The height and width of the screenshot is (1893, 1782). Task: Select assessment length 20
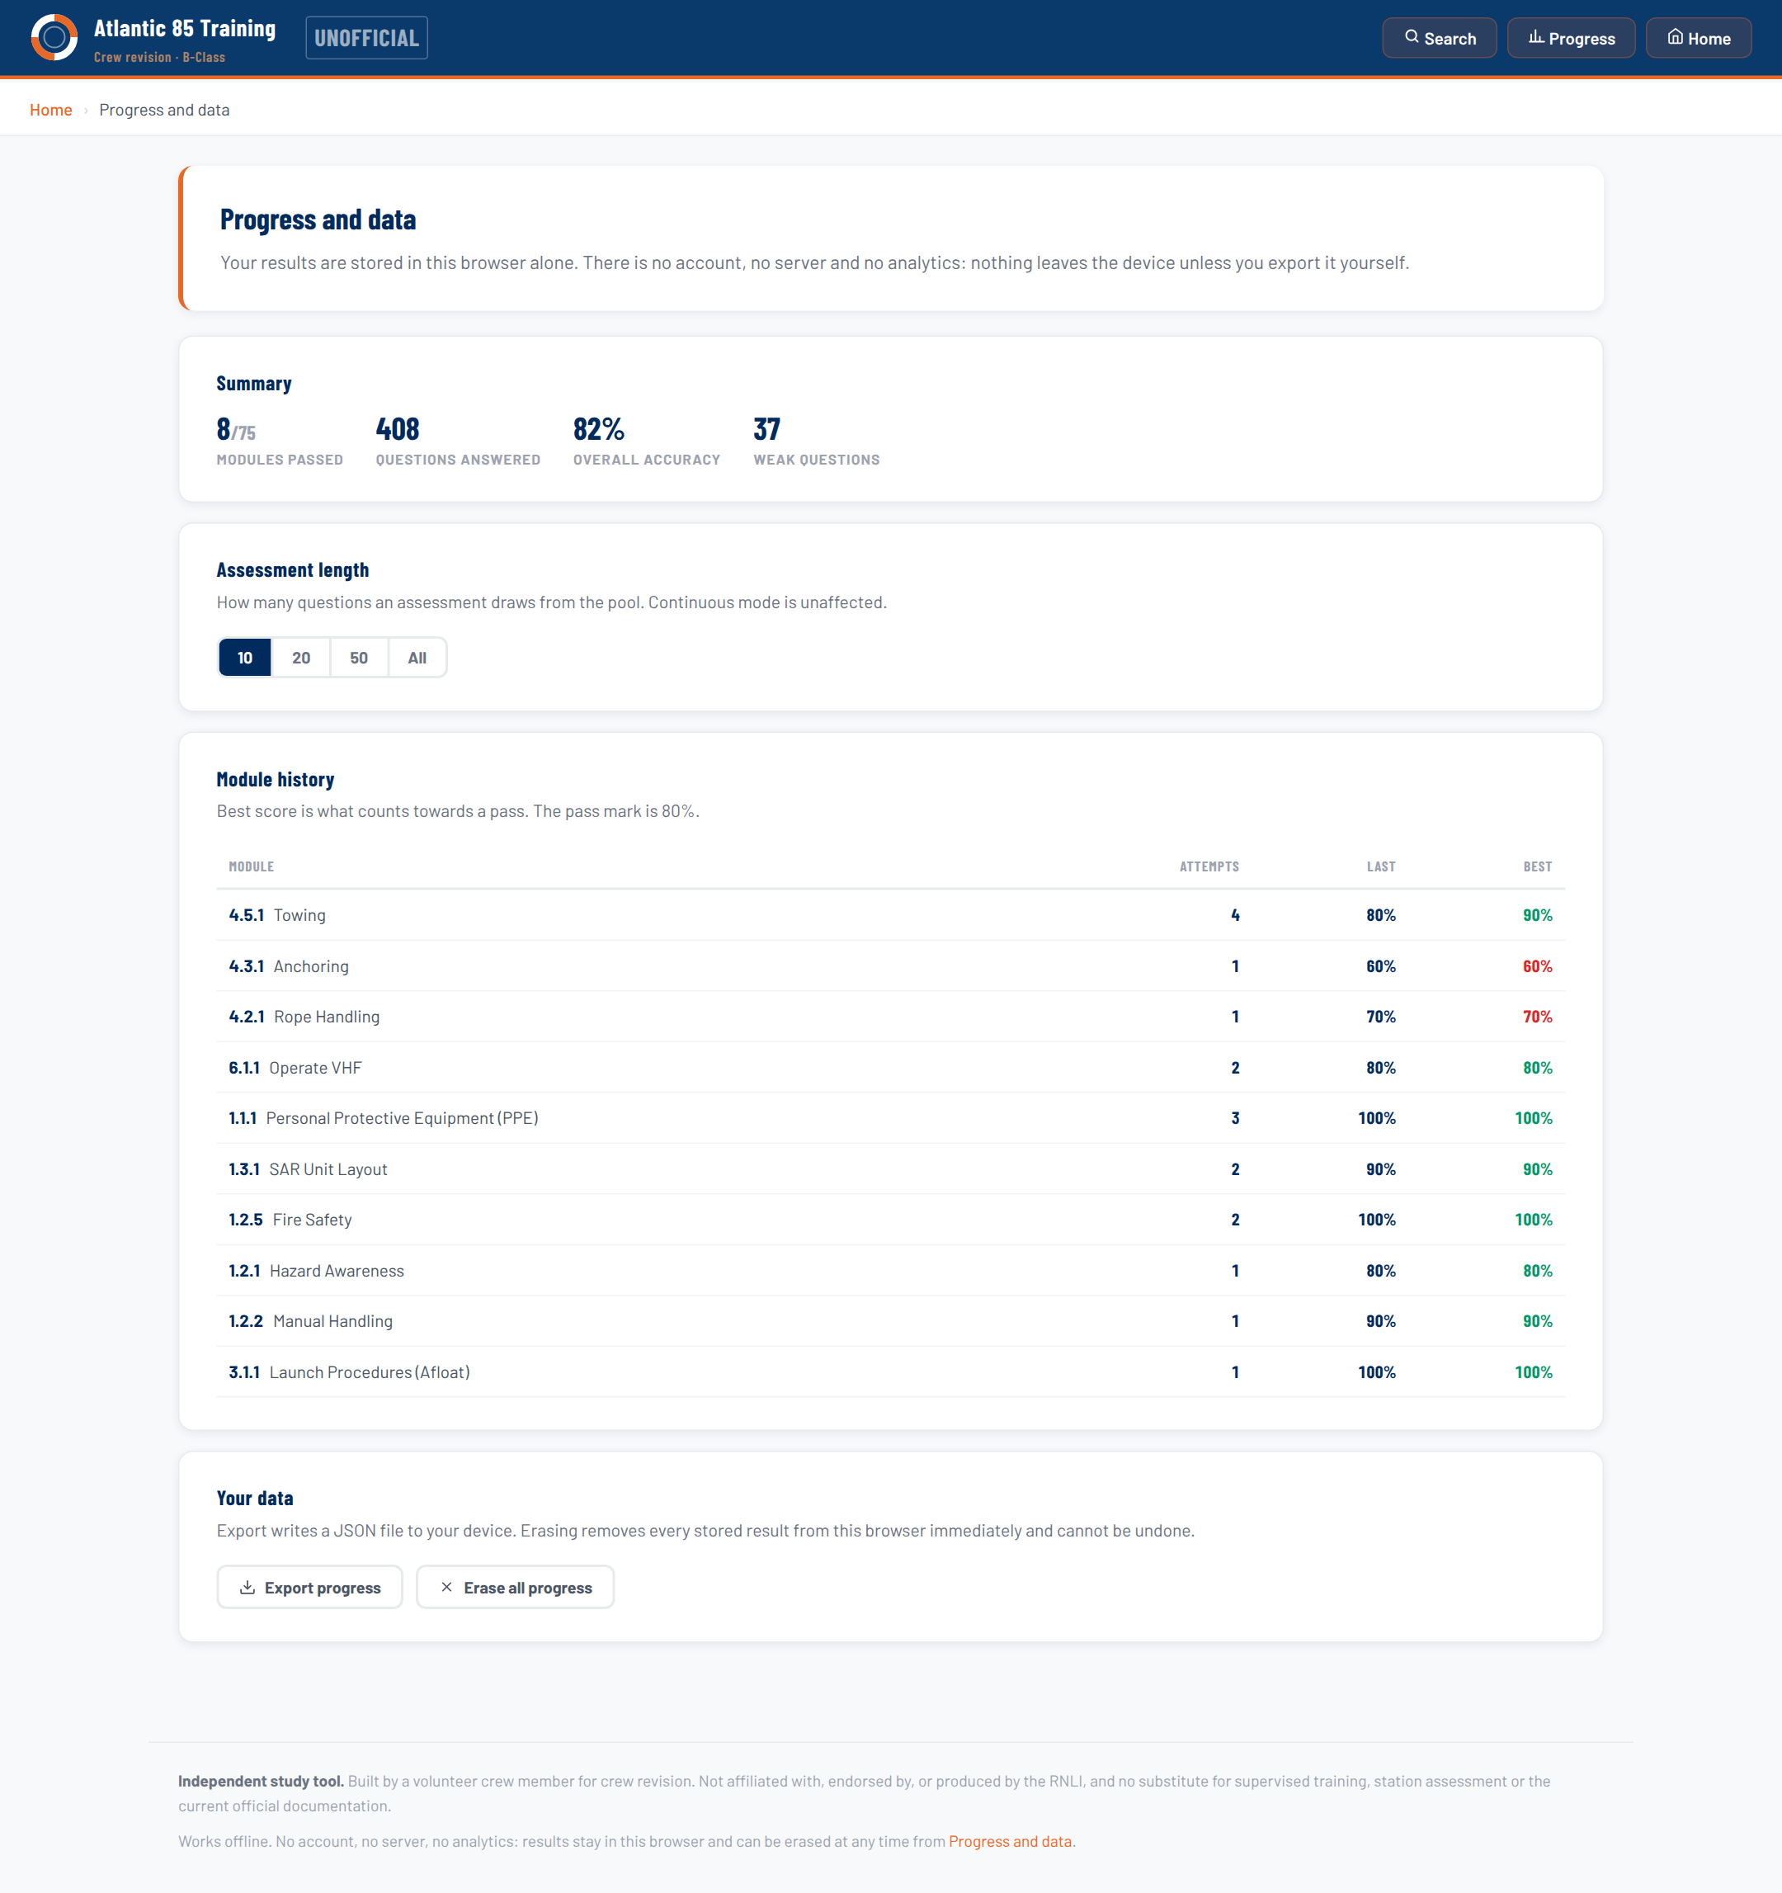(x=301, y=658)
